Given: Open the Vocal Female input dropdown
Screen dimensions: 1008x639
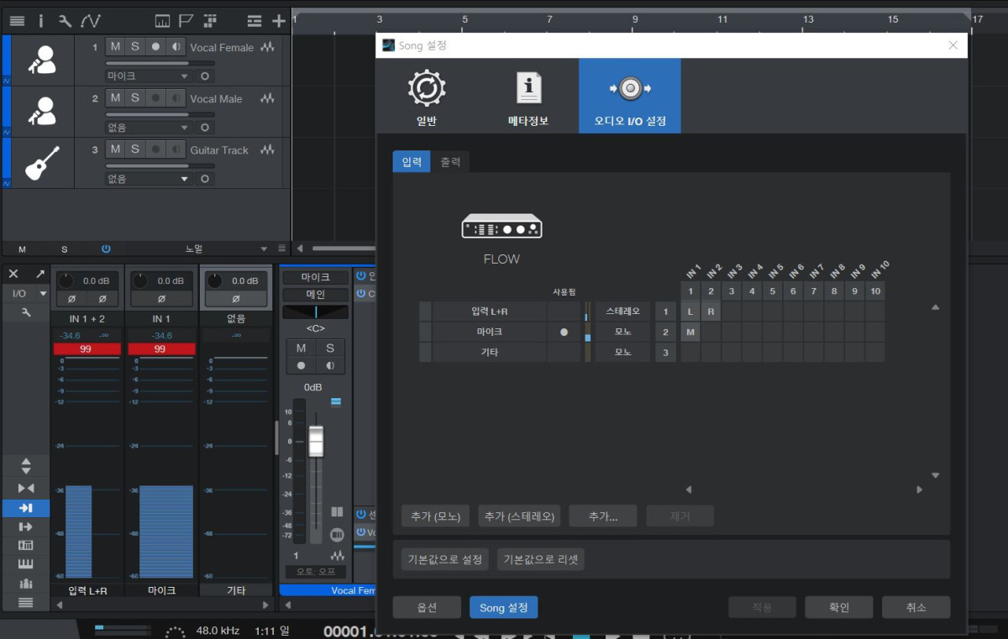Looking at the screenshot, I should point(149,76).
